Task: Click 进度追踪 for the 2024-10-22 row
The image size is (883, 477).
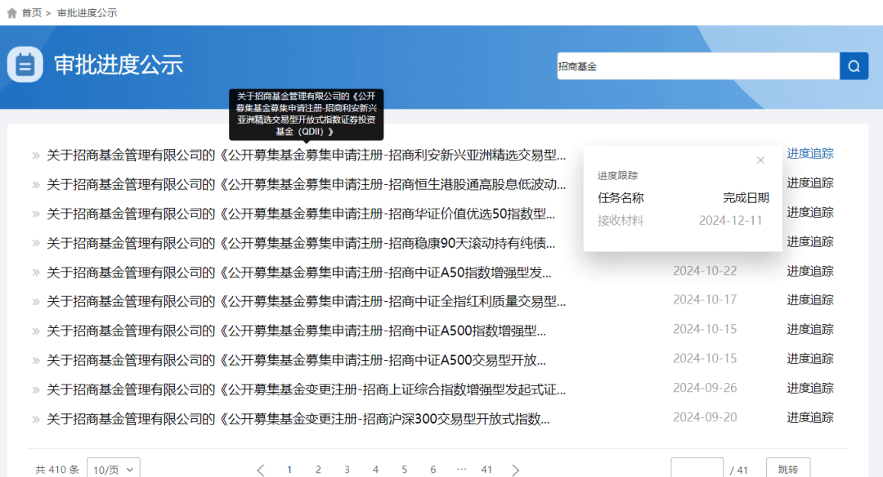Action: [809, 271]
